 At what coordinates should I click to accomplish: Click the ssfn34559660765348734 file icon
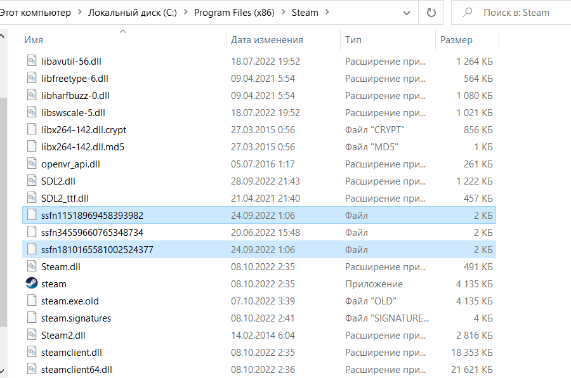pyautogui.click(x=32, y=231)
